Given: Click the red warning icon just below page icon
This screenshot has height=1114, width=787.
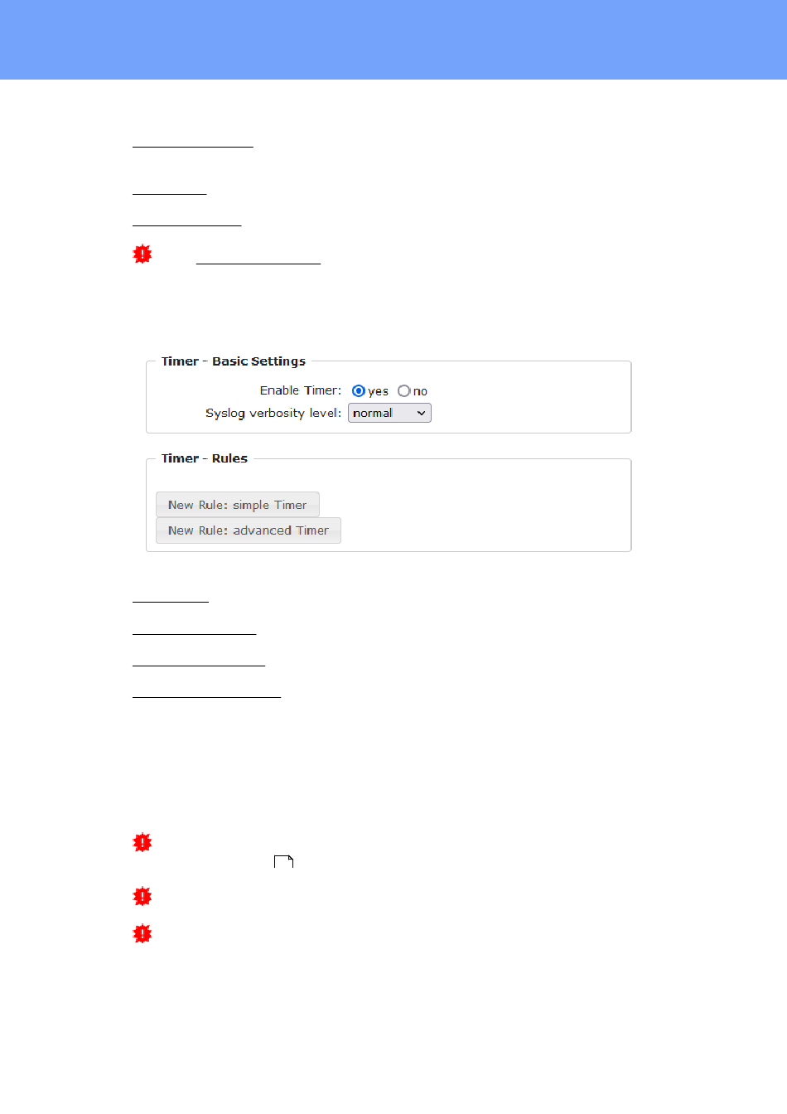Looking at the screenshot, I should tap(142, 896).
